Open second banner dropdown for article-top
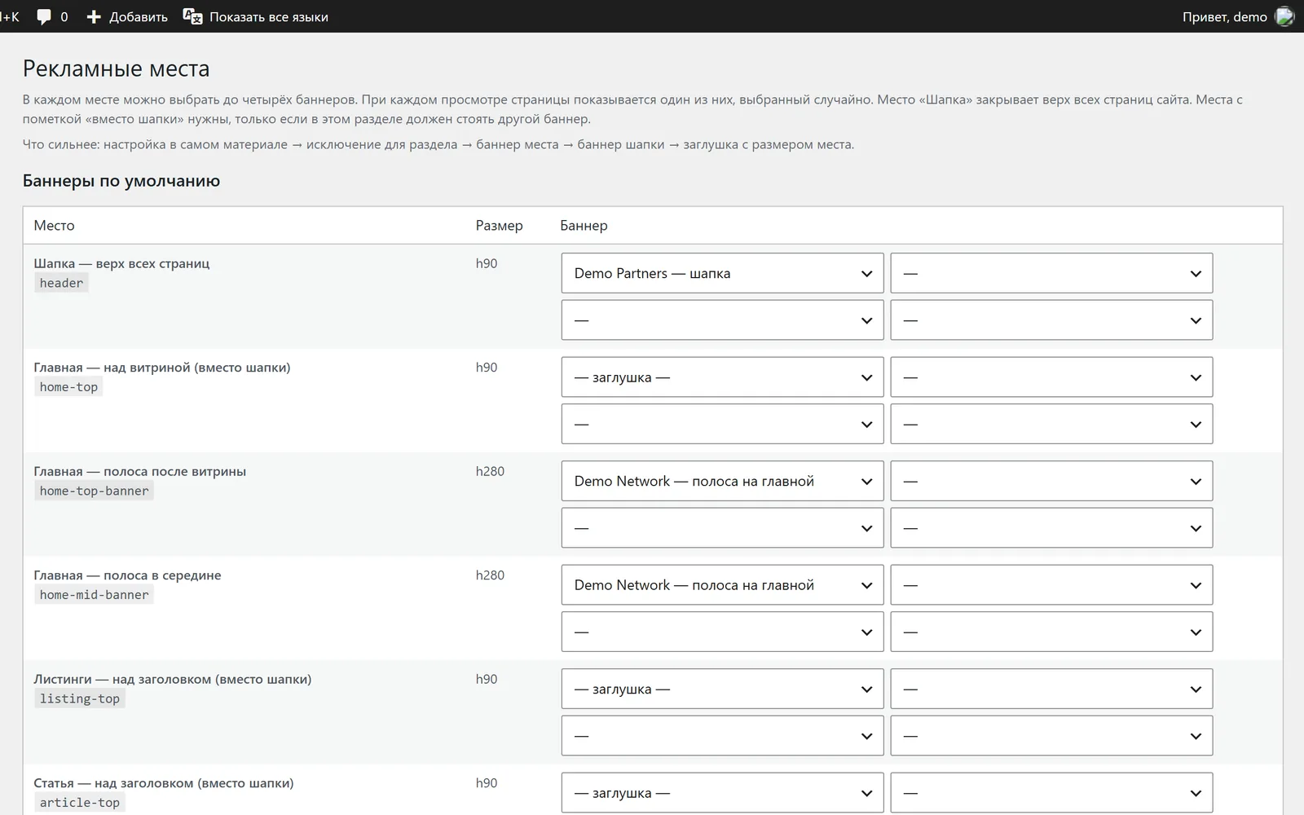Image resolution: width=1304 pixels, height=815 pixels. point(1051,793)
